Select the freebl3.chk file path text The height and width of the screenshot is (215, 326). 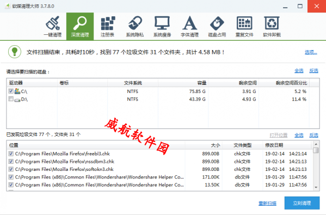63,153
